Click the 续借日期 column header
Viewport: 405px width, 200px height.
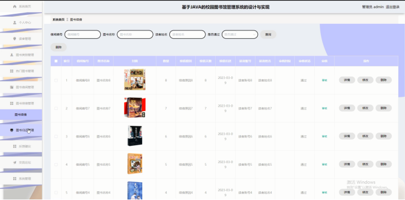click(x=225, y=61)
